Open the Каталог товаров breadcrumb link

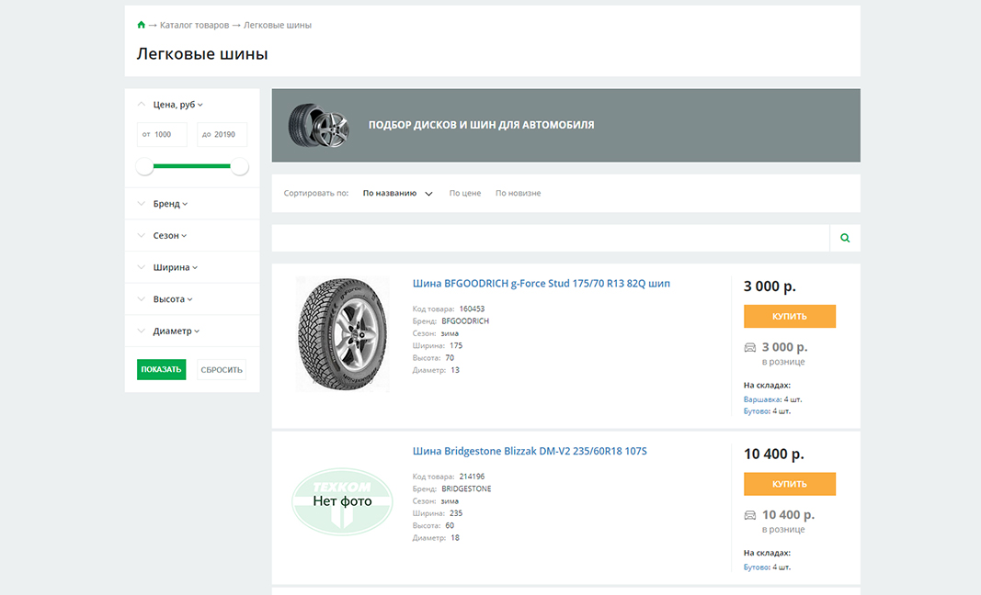pos(194,25)
